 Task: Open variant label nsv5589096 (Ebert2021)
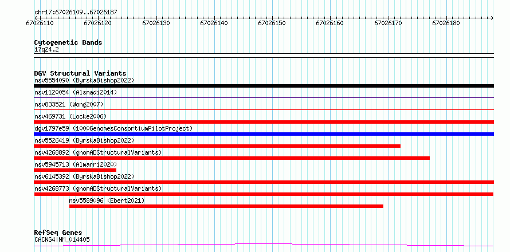tap(107, 200)
